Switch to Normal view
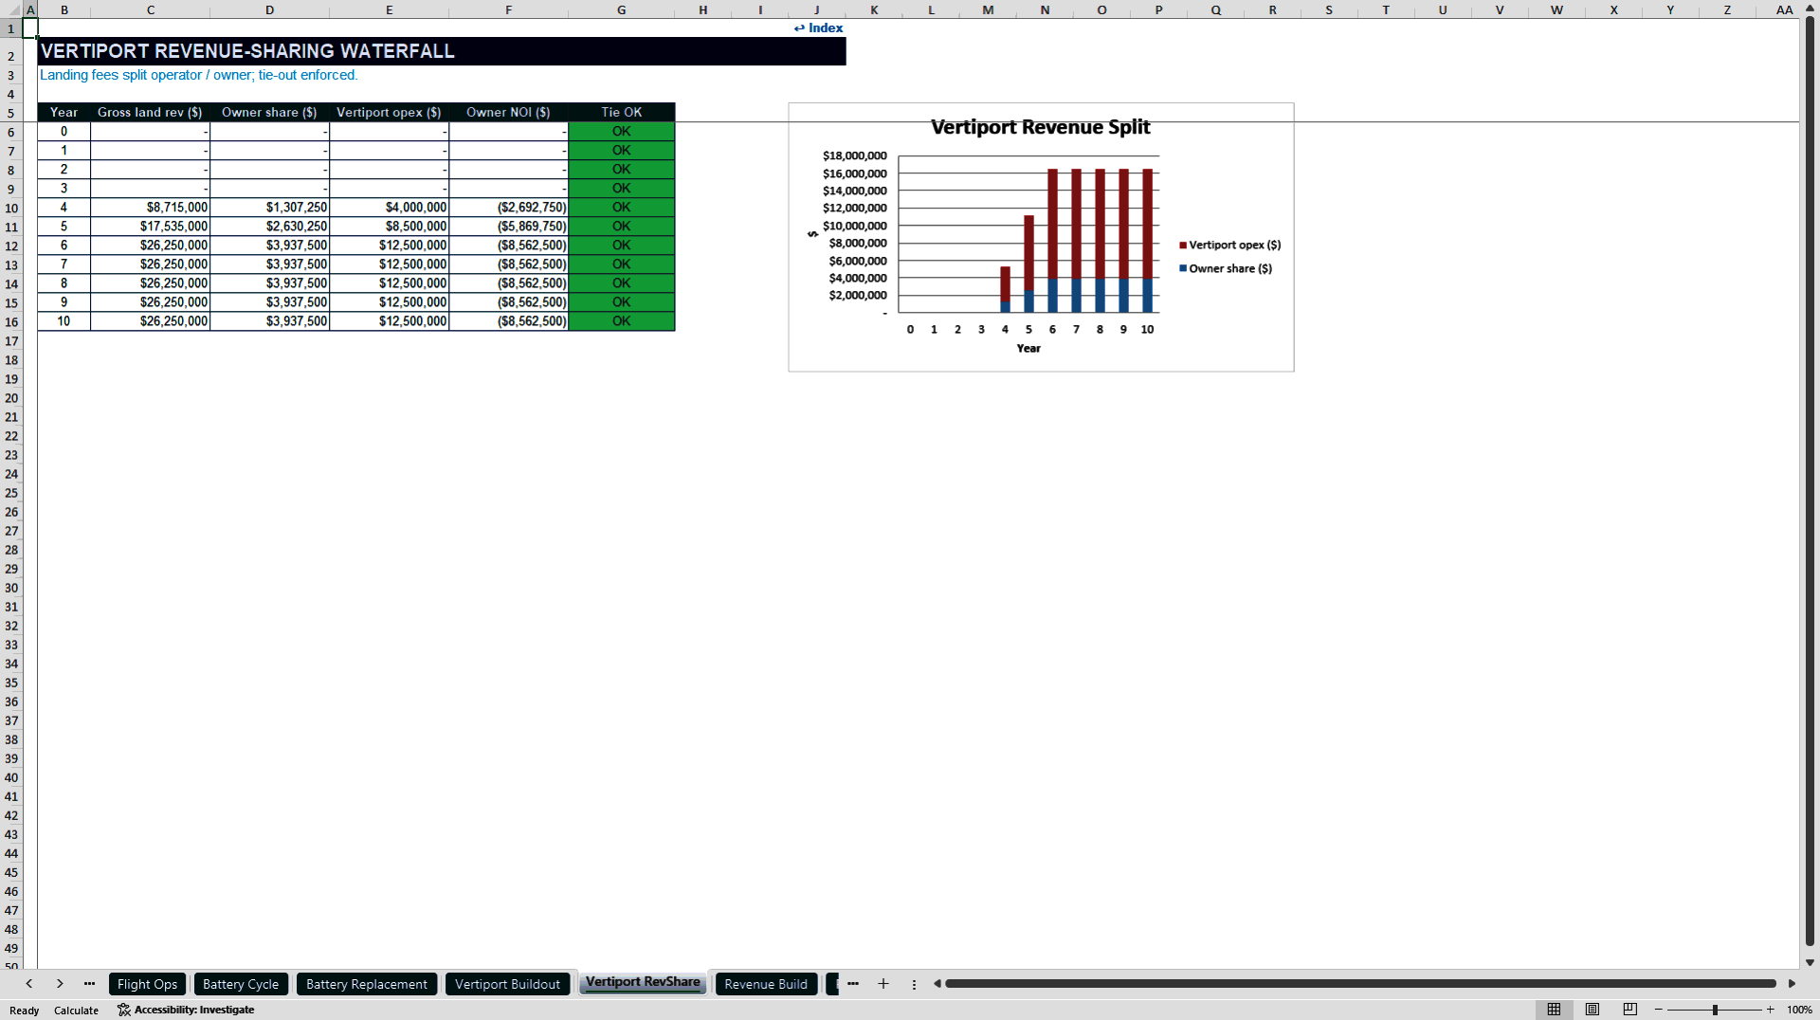 click(x=1554, y=1010)
